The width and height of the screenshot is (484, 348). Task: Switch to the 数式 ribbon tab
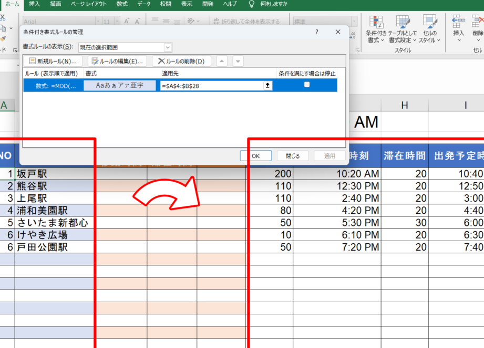coord(122,4)
